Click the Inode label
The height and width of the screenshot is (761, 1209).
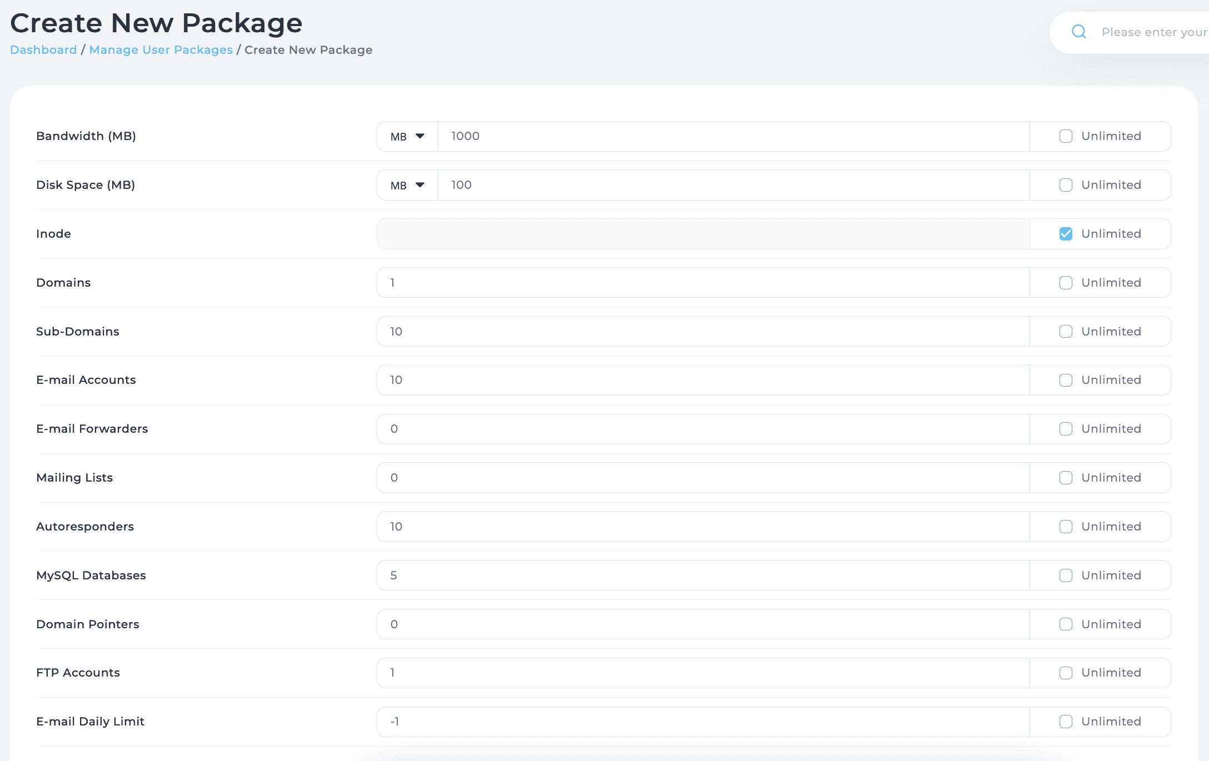(x=53, y=234)
